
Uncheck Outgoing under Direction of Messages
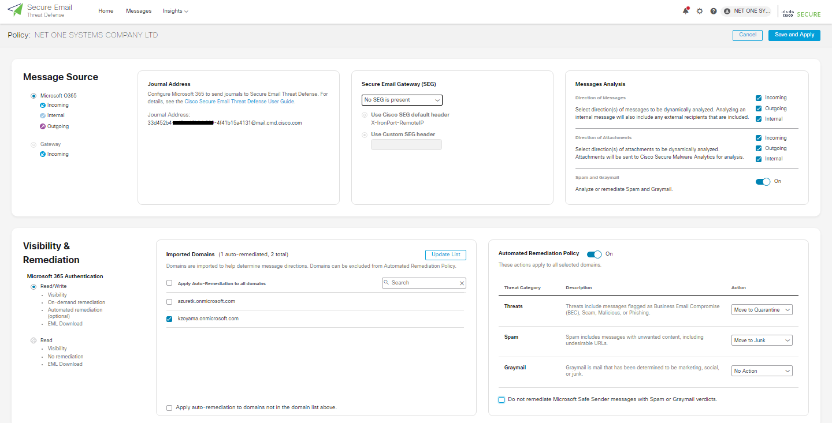click(759, 108)
